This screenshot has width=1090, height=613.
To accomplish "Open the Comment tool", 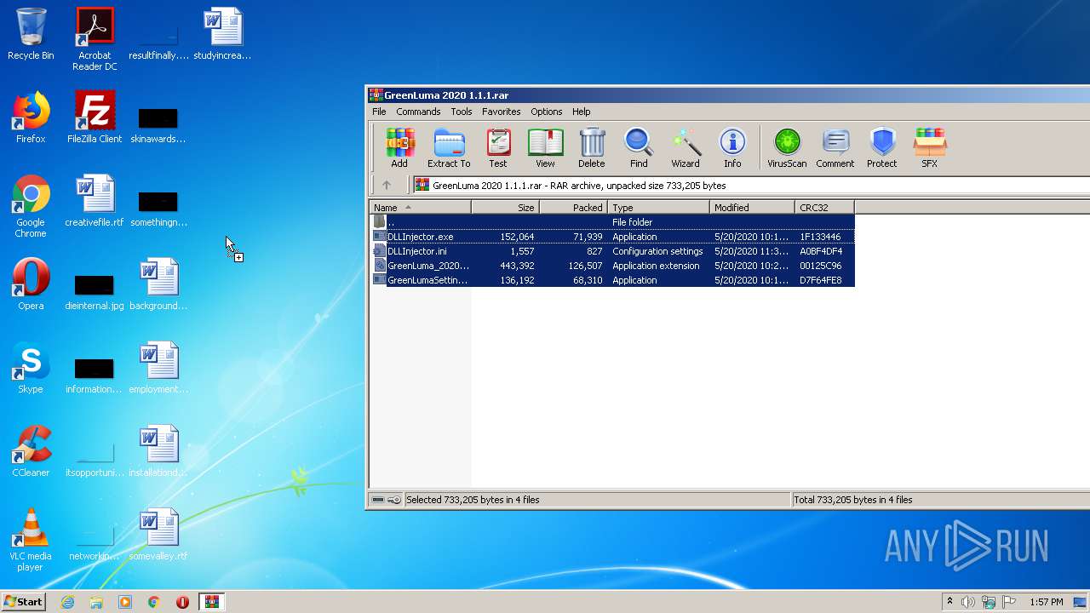I will (x=835, y=148).
